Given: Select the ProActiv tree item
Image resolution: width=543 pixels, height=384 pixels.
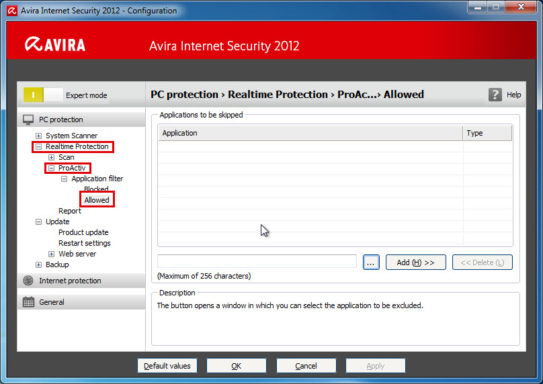Looking at the screenshot, I should [72, 168].
